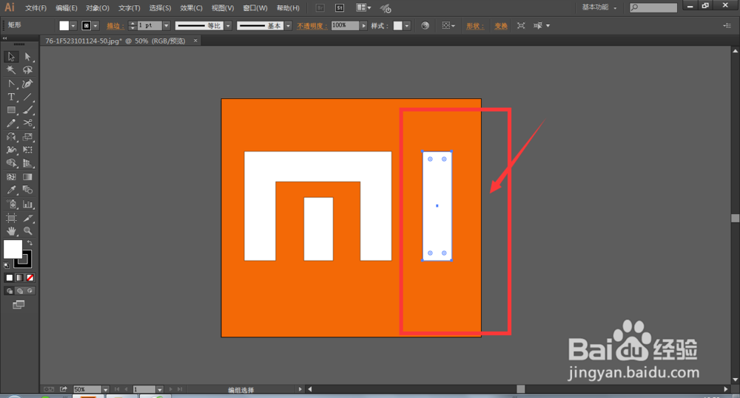Open graphic style 样式 dropdown
Screen dimensions: 740x398
[x=407, y=26]
